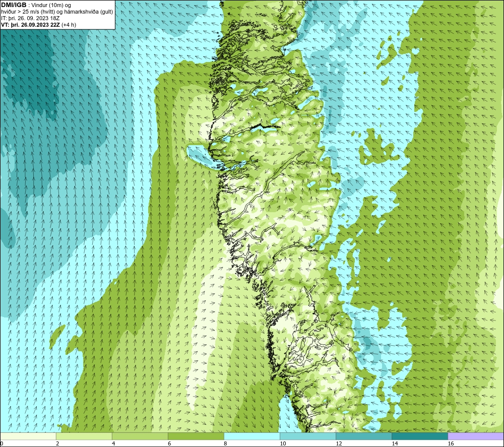Click the scale label '16'
This screenshot has height=447, width=504.
(451, 443)
